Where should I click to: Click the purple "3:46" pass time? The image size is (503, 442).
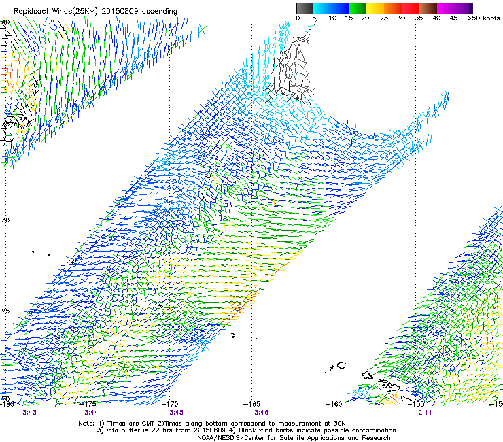[x=261, y=413]
